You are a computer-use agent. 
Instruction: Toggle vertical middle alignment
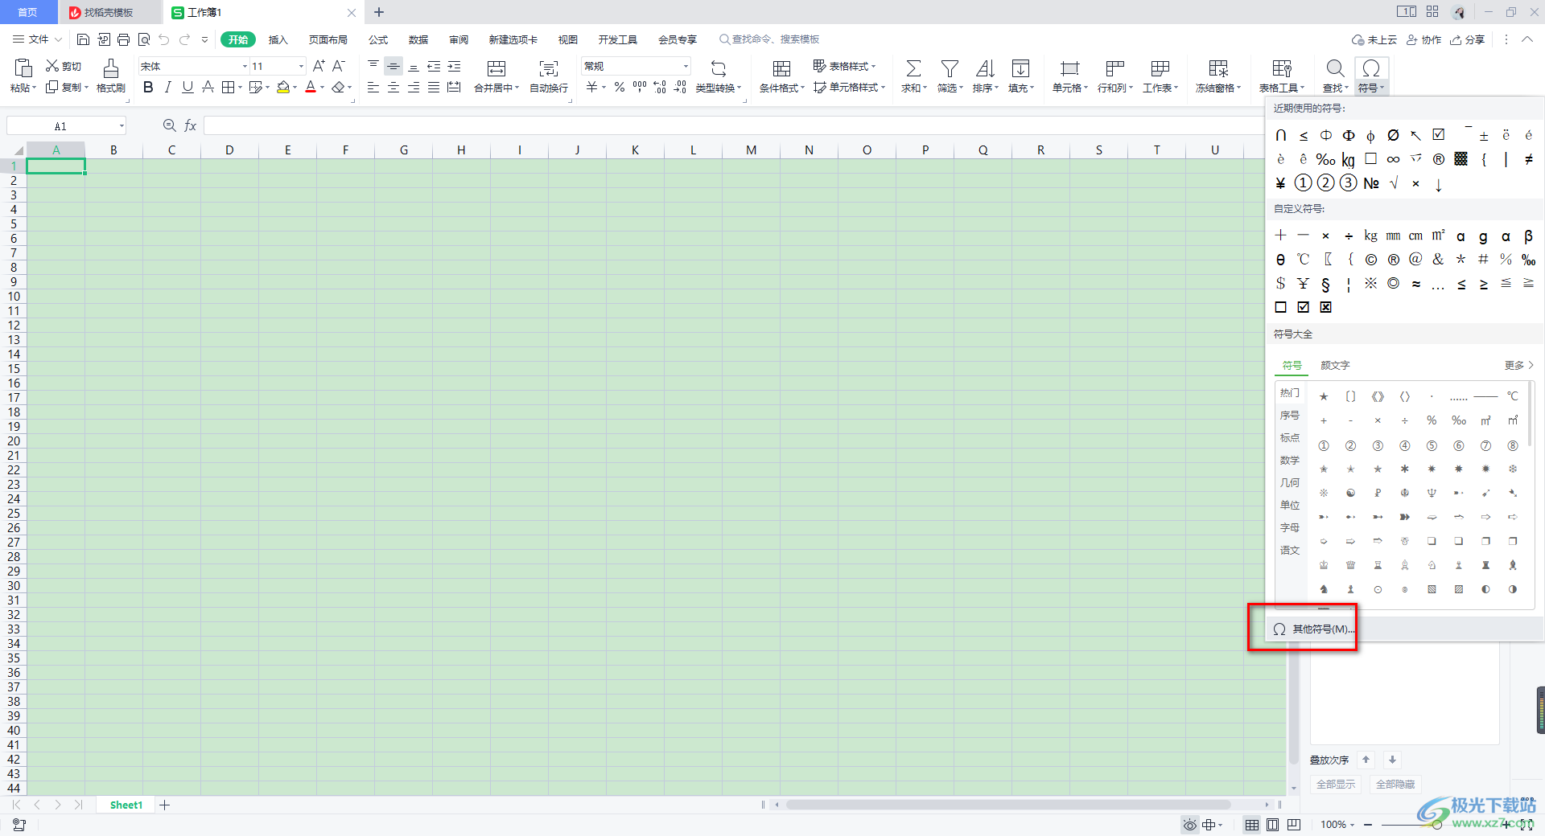tap(393, 66)
